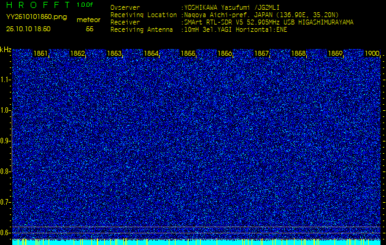Click the 1859 time marker
The width and height of the screenshot is (386, 245).
pyautogui.click(x=335, y=53)
